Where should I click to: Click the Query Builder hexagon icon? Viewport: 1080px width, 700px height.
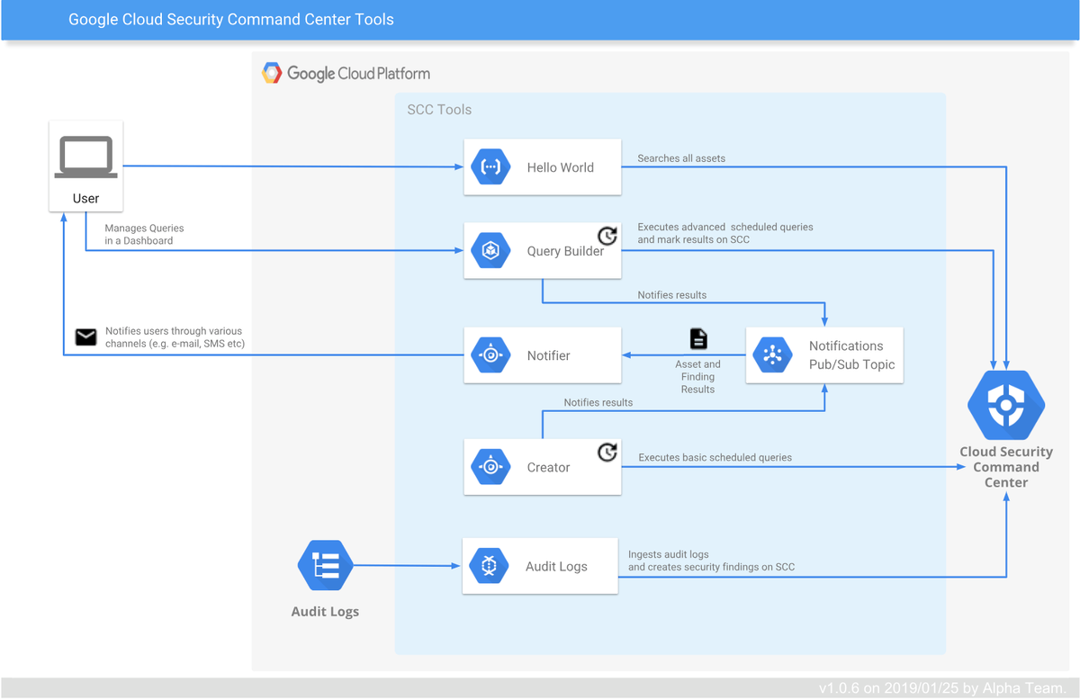490,250
